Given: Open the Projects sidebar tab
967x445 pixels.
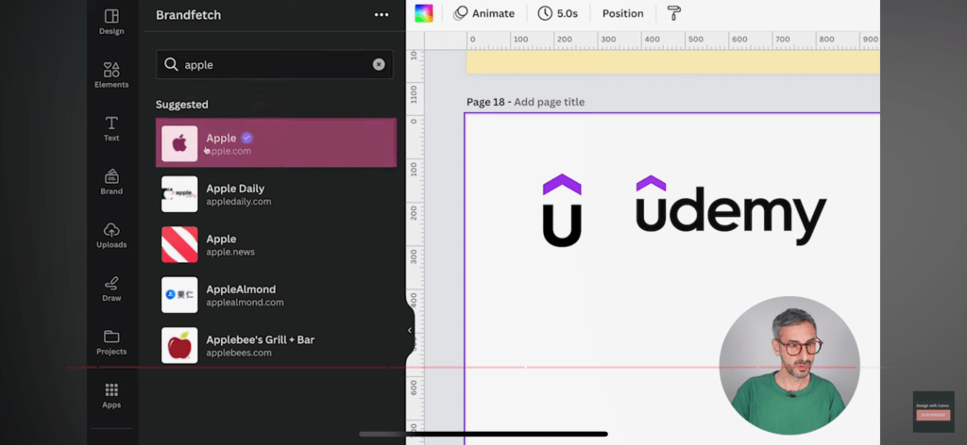Looking at the screenshot, I should click(111, 343).
